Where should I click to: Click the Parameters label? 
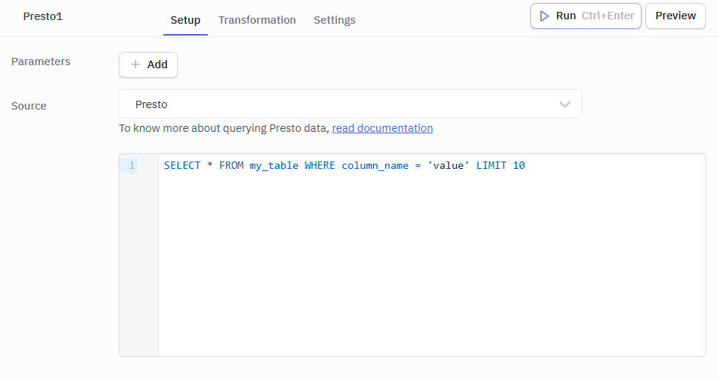41,61
